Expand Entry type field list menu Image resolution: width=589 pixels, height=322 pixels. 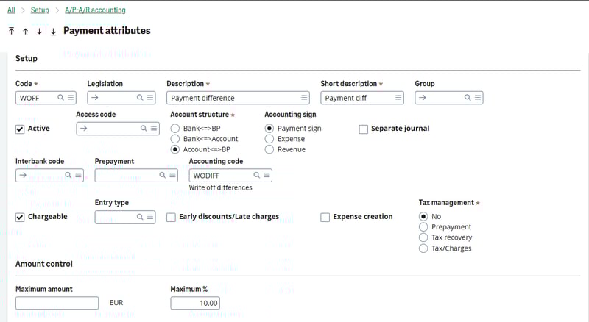[x=150, y=217]
